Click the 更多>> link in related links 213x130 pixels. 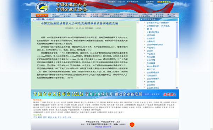tap(121, 112)
